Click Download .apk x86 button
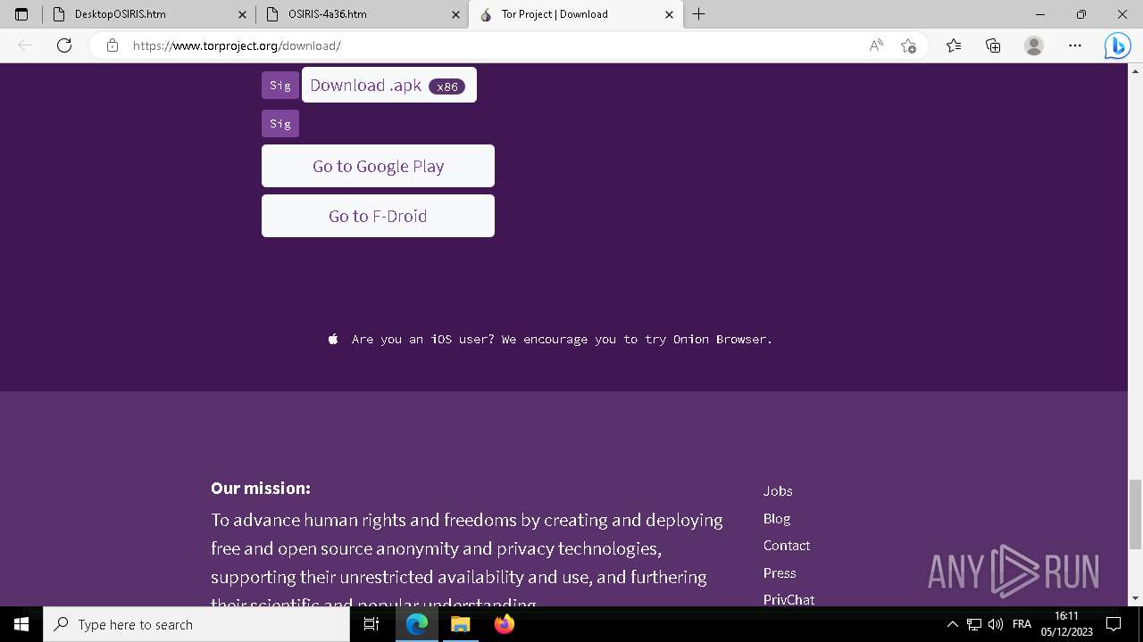The width and height of the screenshot is (1143, 642). (389, 85)
